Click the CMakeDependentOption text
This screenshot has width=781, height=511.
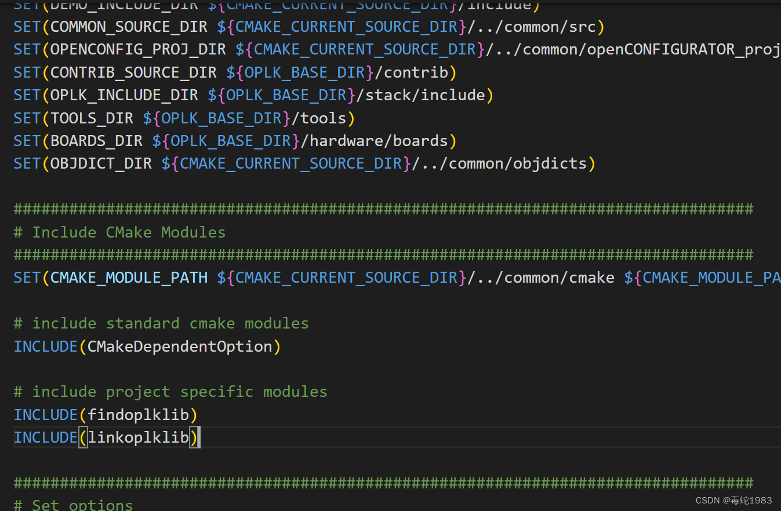tap(180, 346)
